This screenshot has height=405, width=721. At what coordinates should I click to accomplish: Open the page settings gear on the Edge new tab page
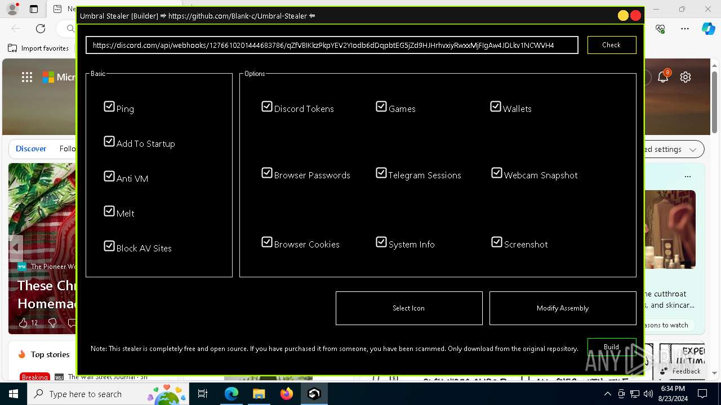[686, 77]
